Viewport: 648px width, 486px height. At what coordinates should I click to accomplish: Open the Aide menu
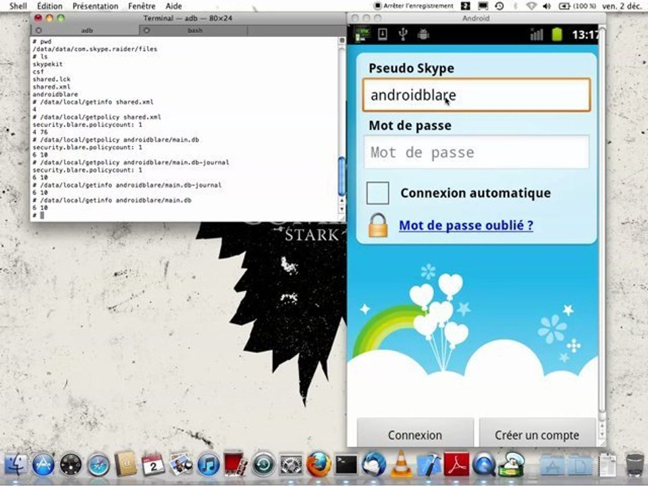pyautogui.click(x=173, y=6)
